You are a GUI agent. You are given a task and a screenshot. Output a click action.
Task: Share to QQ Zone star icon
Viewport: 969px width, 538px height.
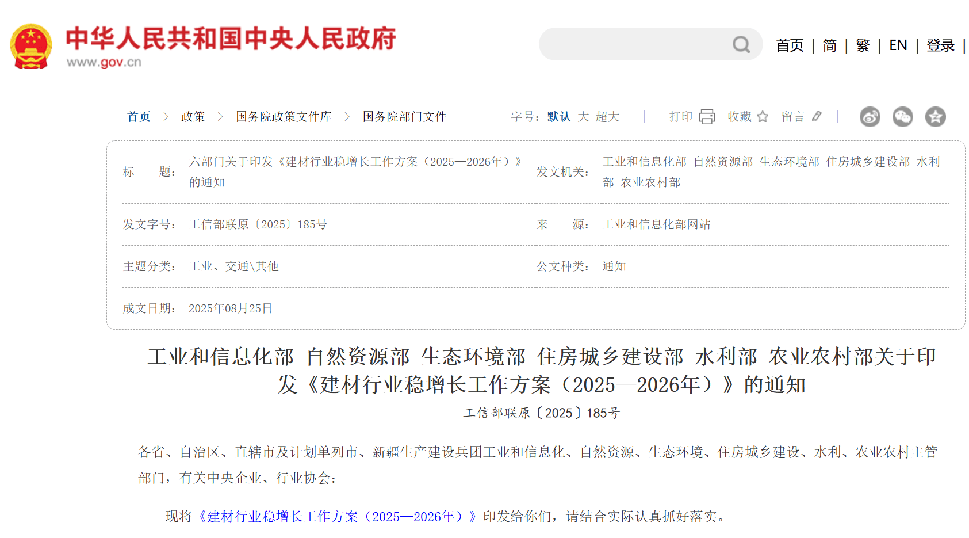pyautogui.click(x=935, y=117)
